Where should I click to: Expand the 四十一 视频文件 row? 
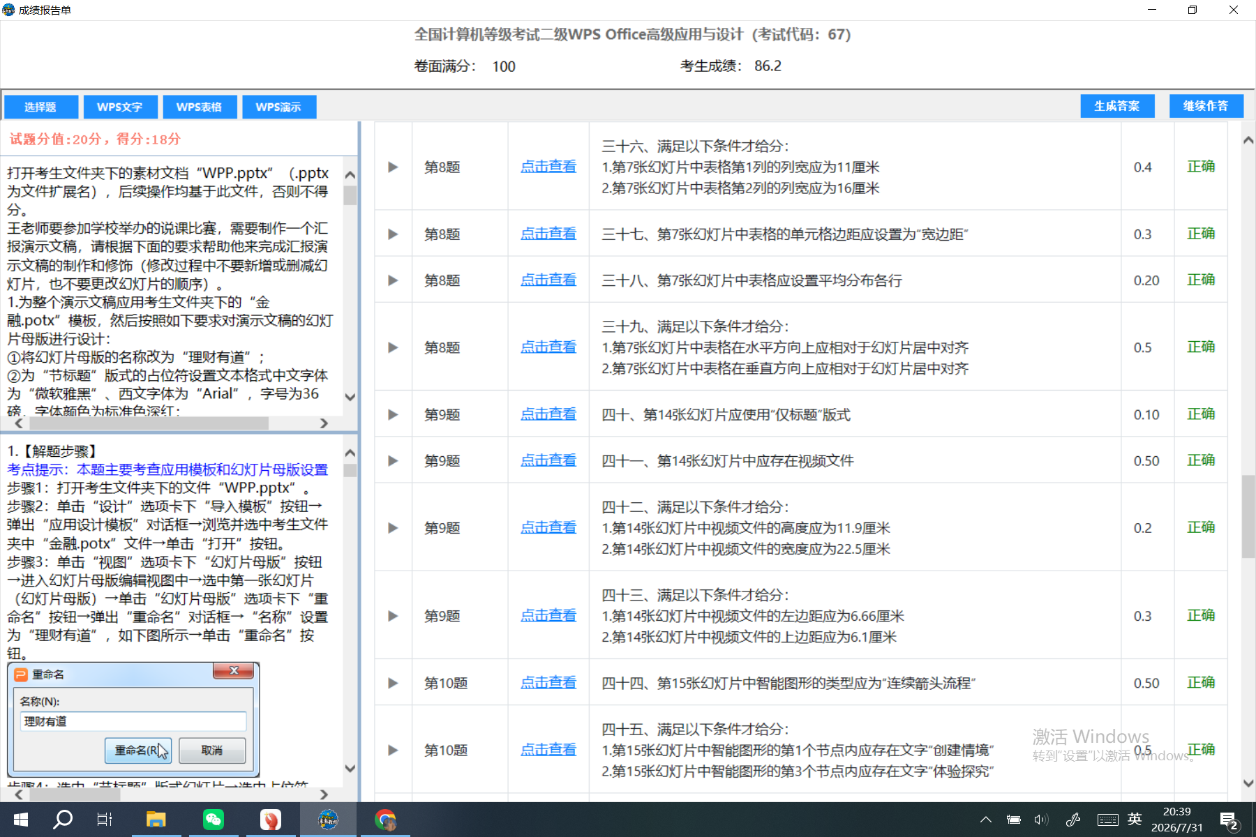[x=393, y=460]
